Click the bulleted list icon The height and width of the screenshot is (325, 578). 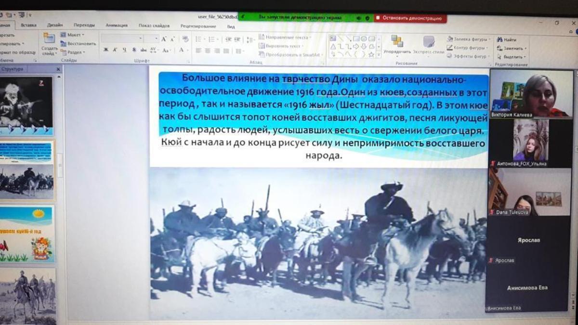click(x=198, y=39)
